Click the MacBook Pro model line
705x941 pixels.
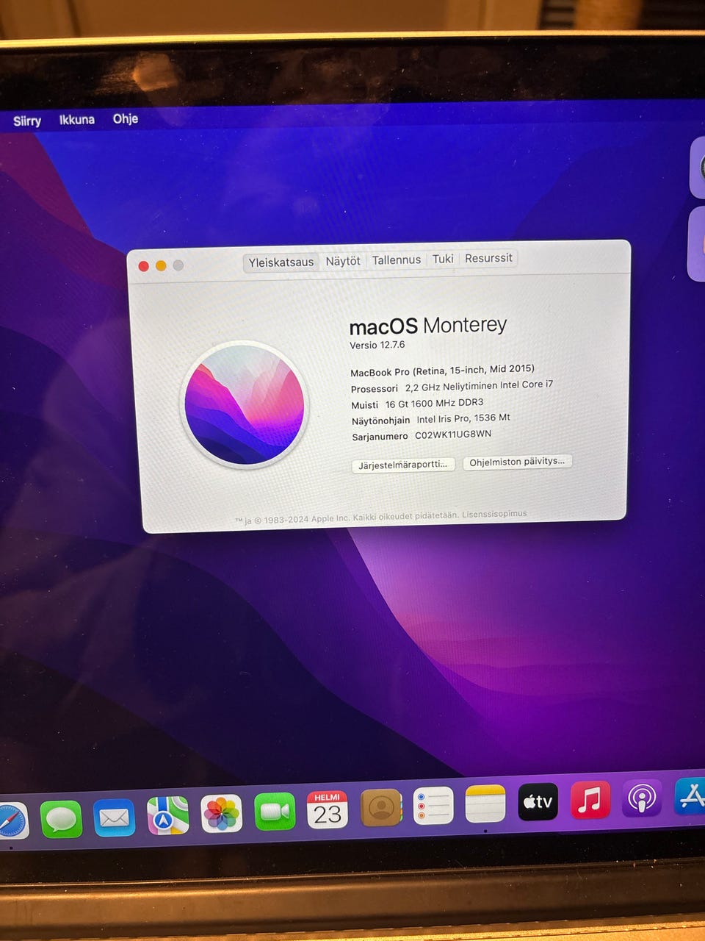(442, 371)
